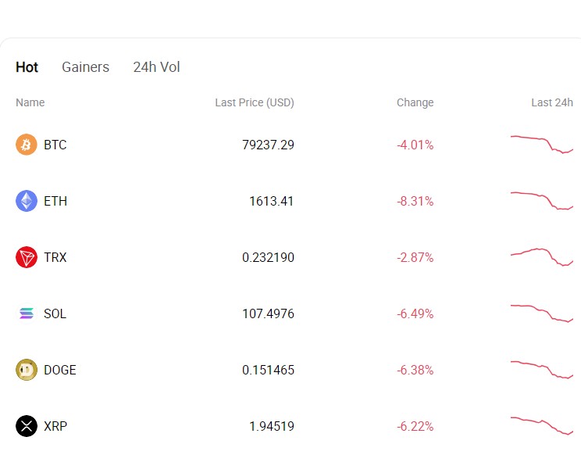Viewport: 581px width, 462px height.
Task: Click the TRON red logo icon
Action: (x=27, y=257)
